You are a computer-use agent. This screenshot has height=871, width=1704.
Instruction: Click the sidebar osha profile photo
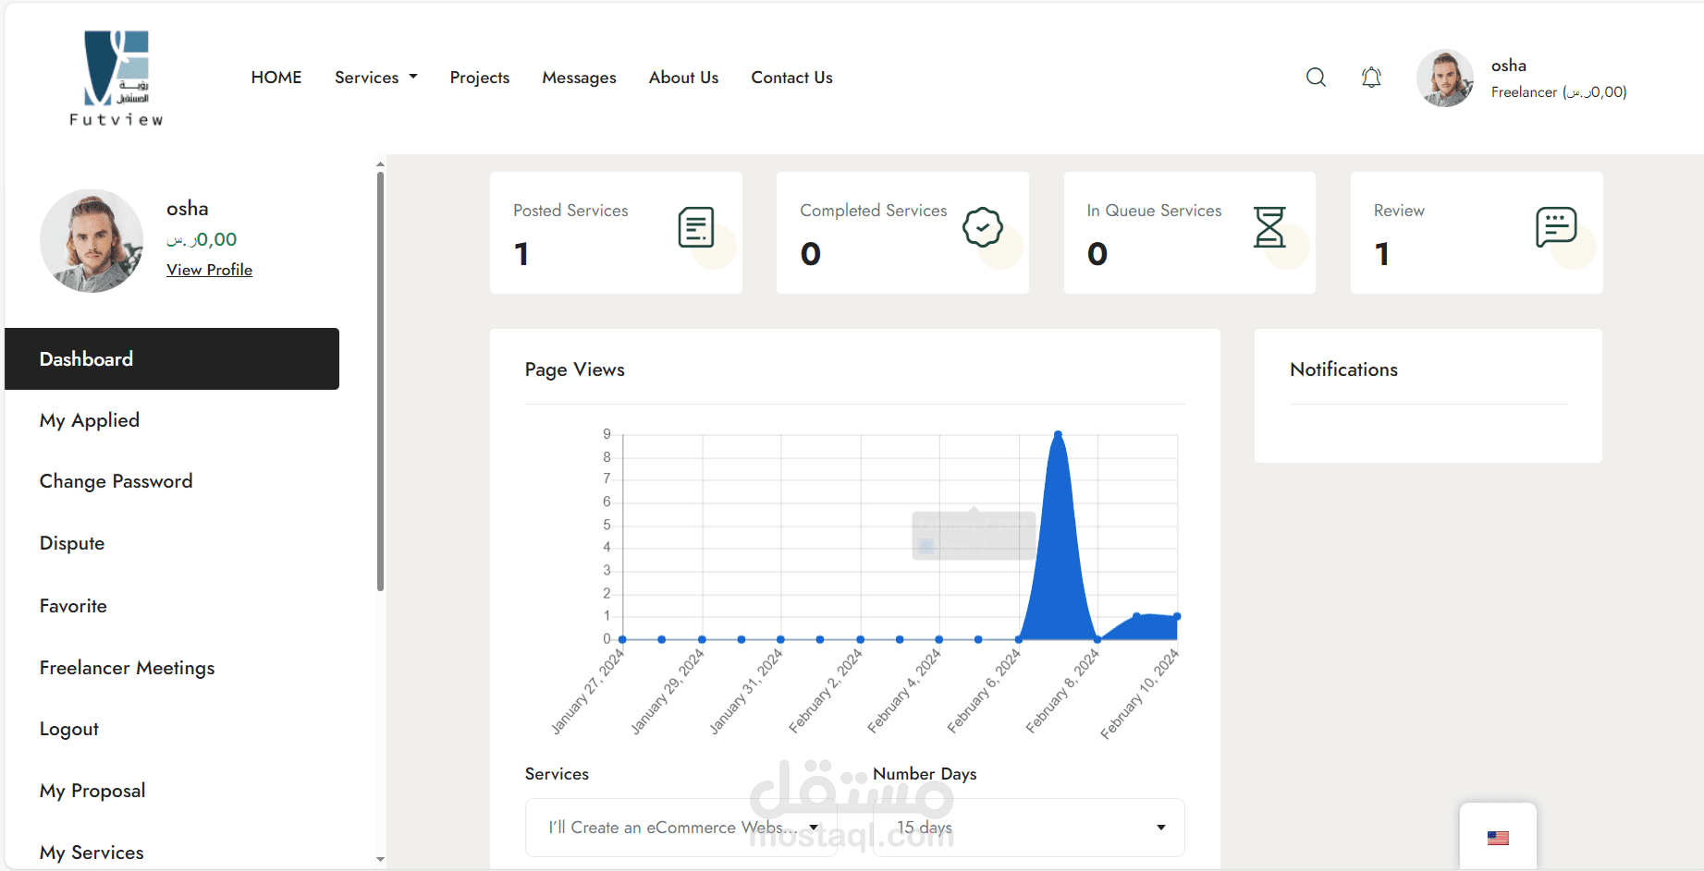tap(92, 241)
